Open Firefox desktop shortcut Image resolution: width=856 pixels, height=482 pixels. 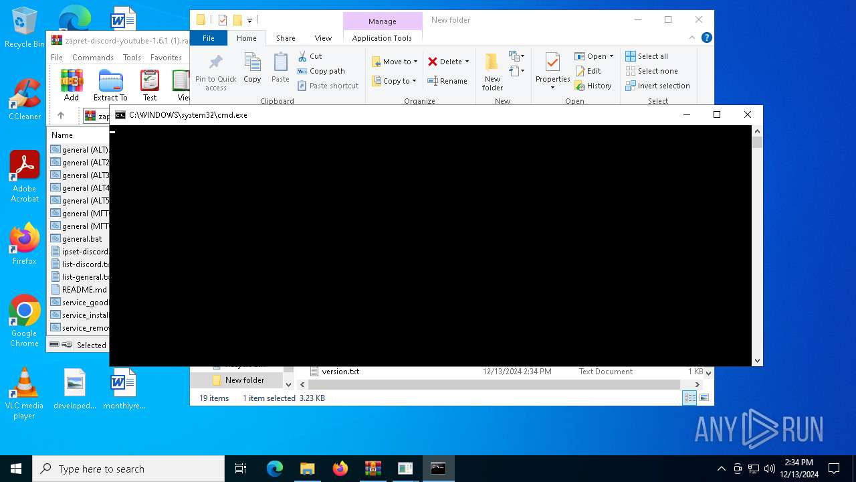point(24,244)
